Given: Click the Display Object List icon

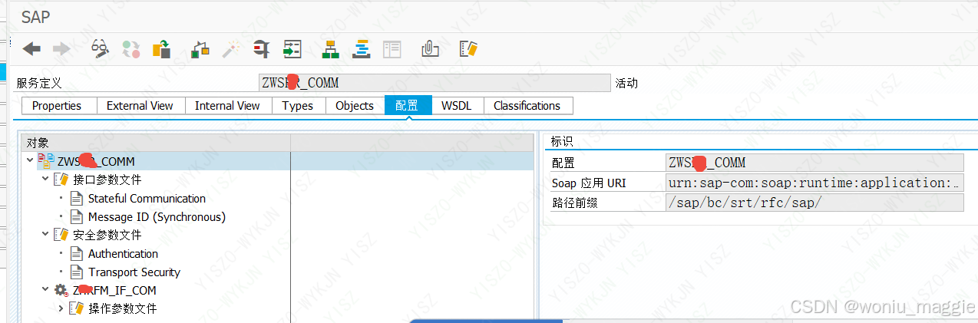Looking at the screenshot, I should click(x=292, y=50).
